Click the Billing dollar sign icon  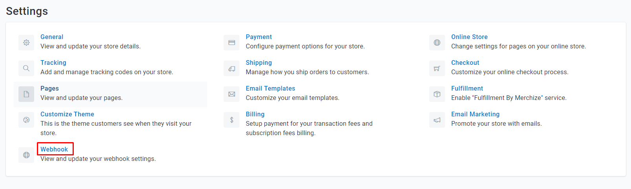232,120
